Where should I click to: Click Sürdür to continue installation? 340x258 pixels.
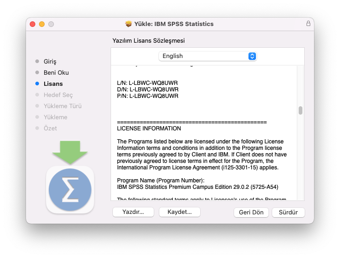coord(288,212)
